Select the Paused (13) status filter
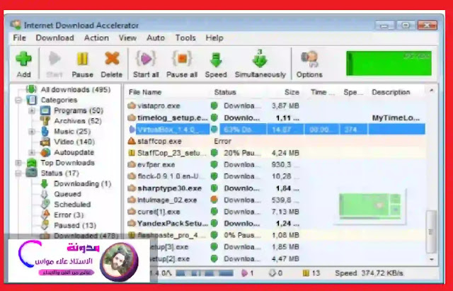This screenshot has width=453, height=291. (75, 225)
